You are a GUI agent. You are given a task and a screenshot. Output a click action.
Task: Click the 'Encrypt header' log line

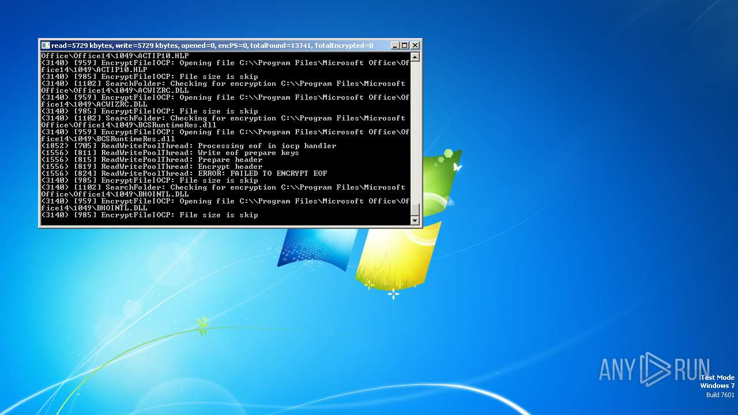[x=152, y=167]
